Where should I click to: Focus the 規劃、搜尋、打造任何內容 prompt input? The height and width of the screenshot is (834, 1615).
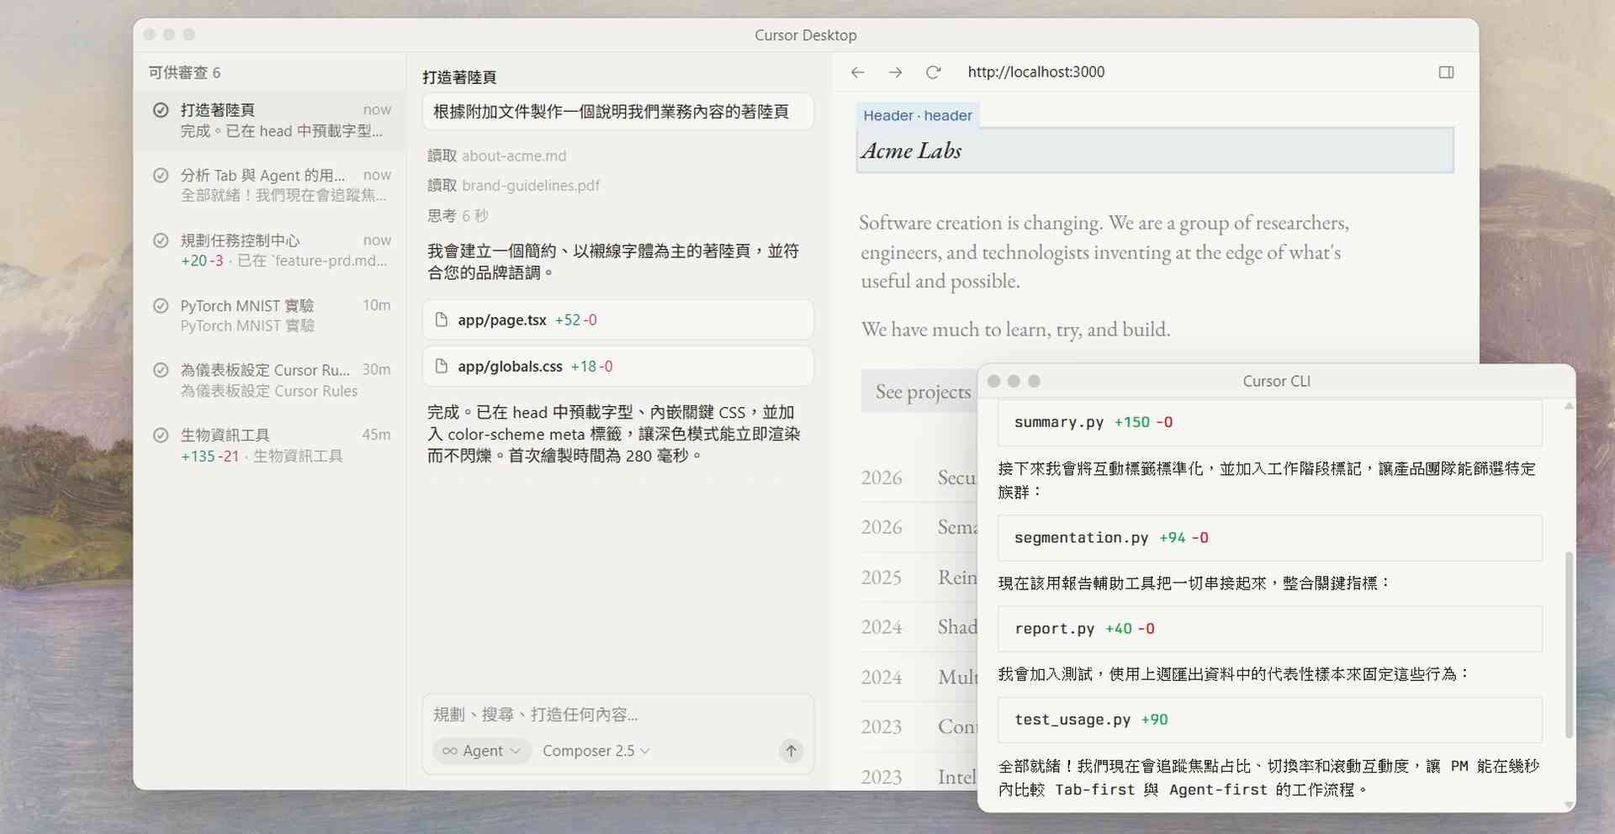pyautogui.click(x=617, y=715)
